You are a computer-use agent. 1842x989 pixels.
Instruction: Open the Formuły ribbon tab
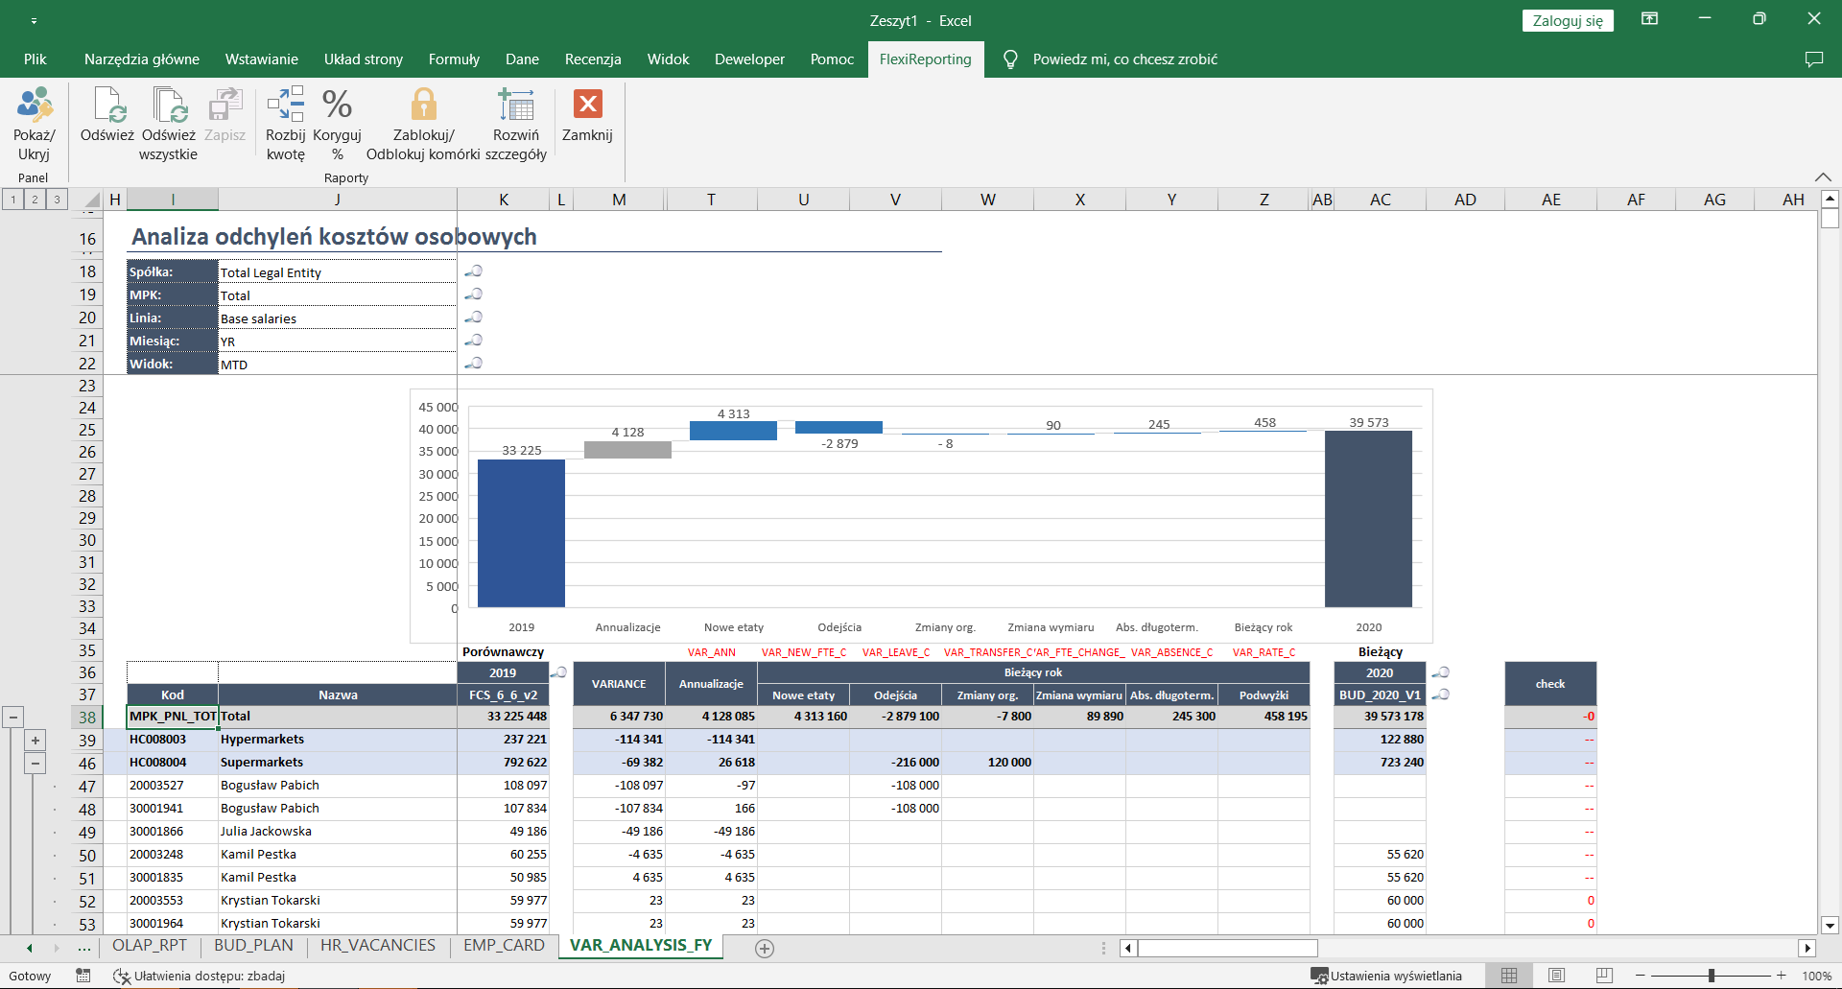click(454, 59)
